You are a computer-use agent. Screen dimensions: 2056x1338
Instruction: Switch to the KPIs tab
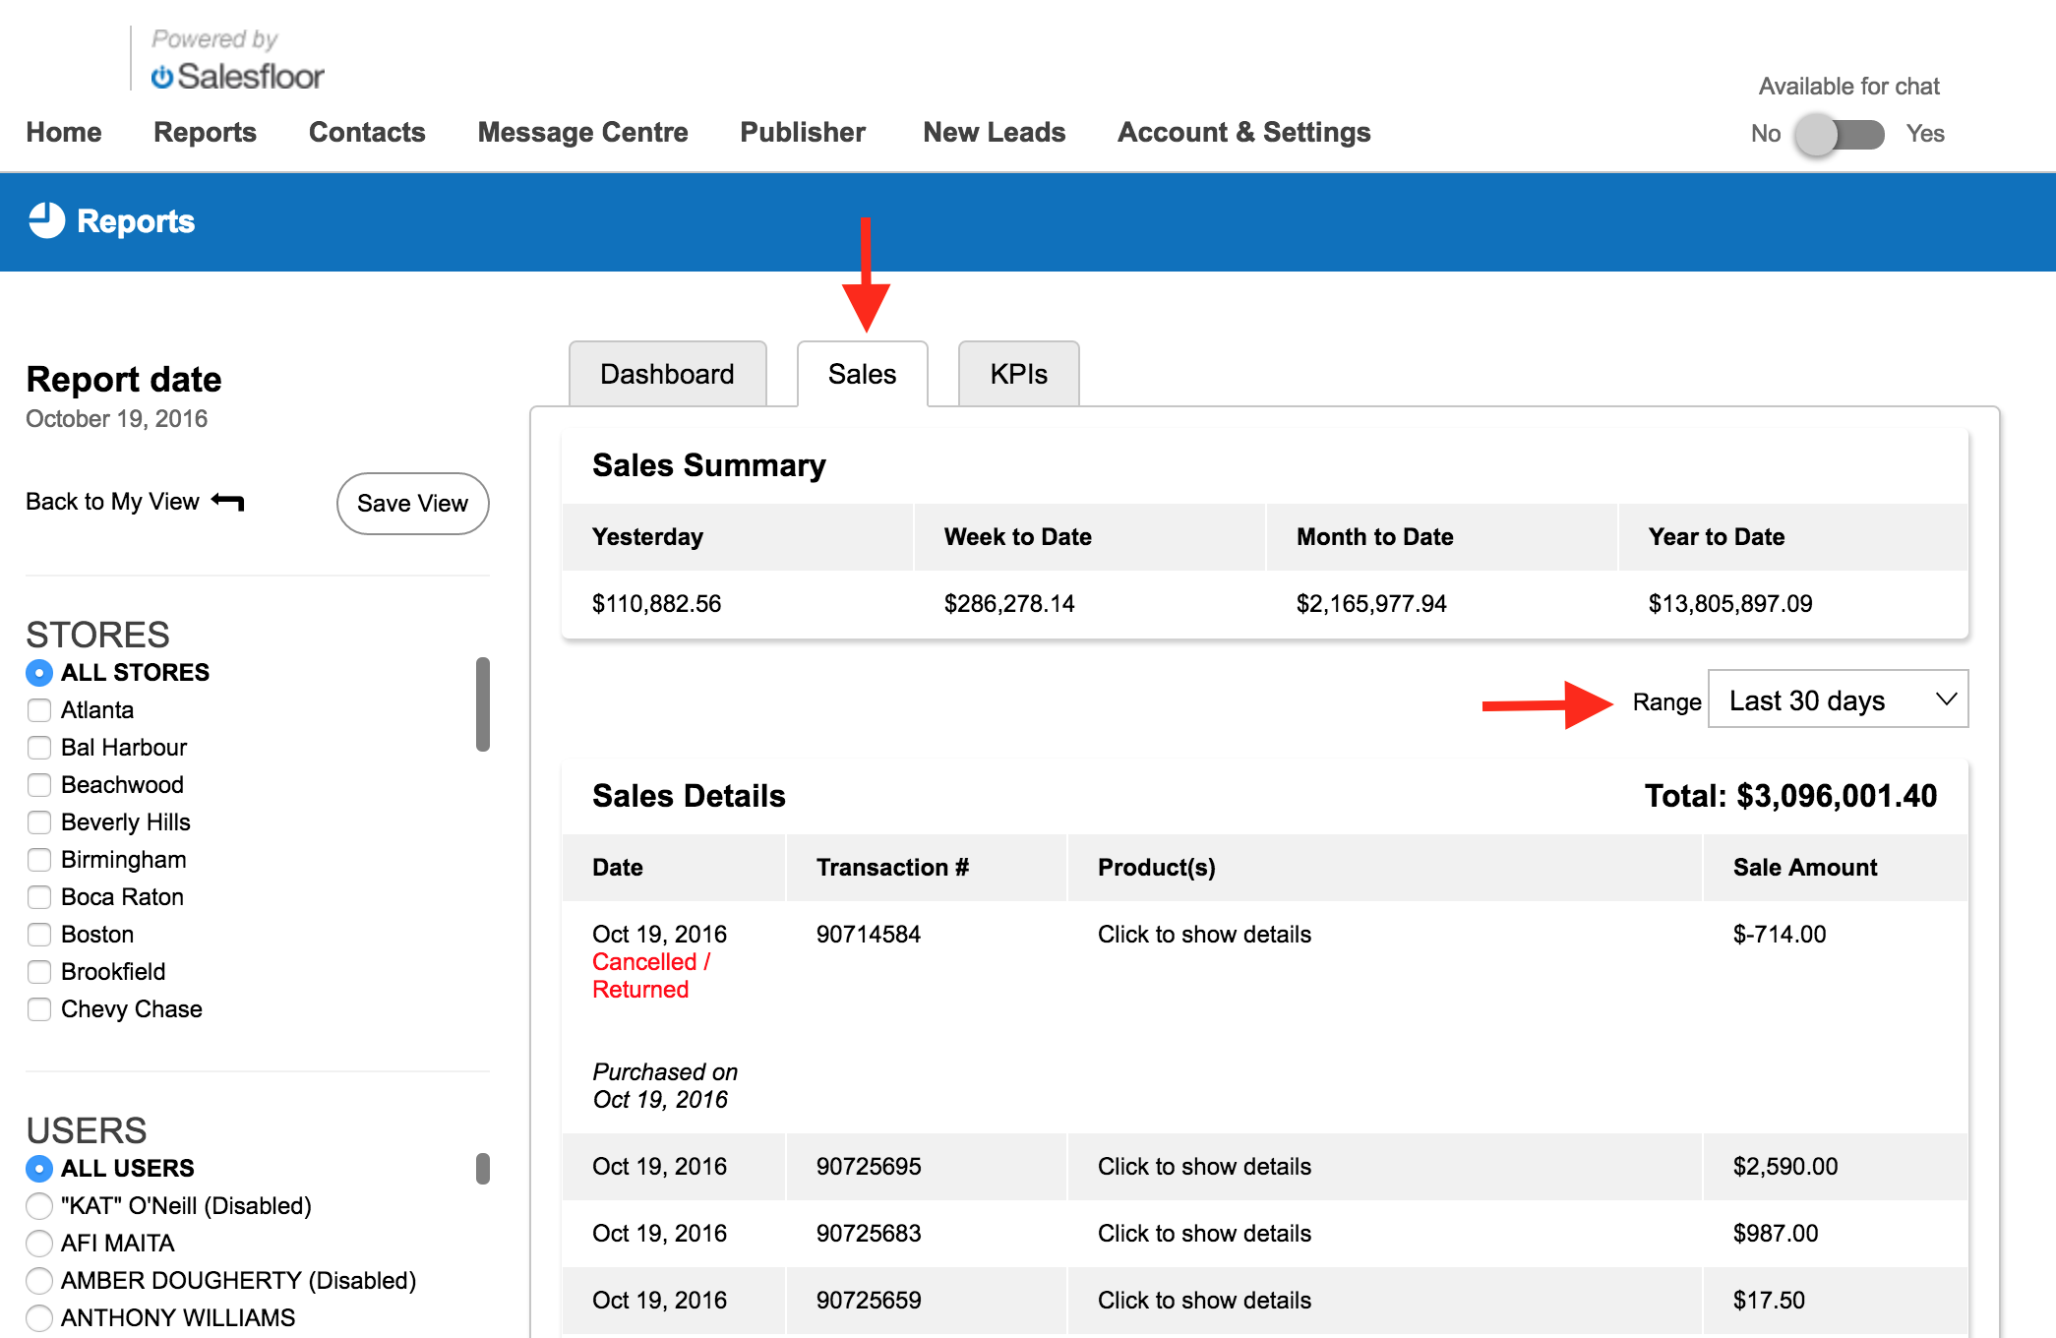coord(1018,375)
